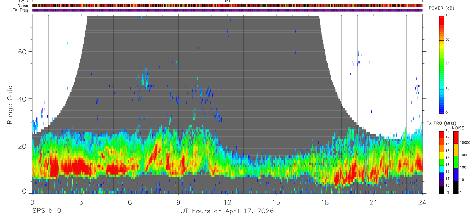
Task: Click the 15 hour tick on UT axis
Action: pyautogui.click(x=276, y=202)
